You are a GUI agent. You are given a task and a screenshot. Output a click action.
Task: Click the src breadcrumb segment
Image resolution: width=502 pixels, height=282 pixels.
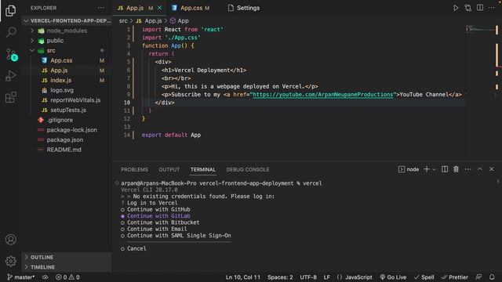(x=123, y=21)
